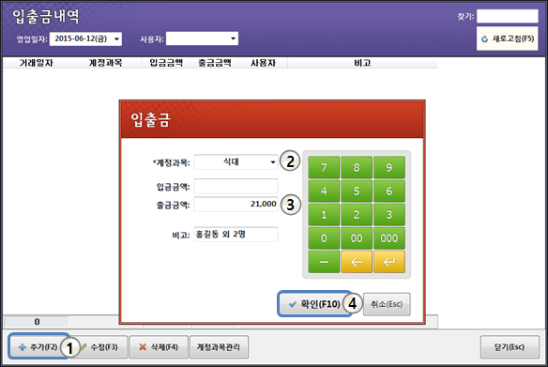Refresh the list with 새로고침(F5)
Viewport: 548px width, 367px height.
tap(508, 38)
